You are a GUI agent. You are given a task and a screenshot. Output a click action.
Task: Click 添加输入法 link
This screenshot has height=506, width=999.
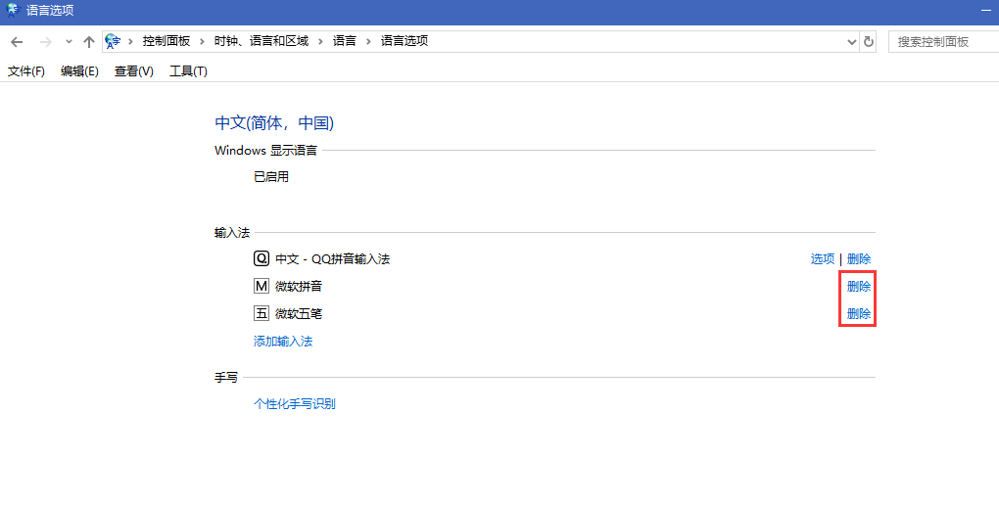tap(283, 342)
